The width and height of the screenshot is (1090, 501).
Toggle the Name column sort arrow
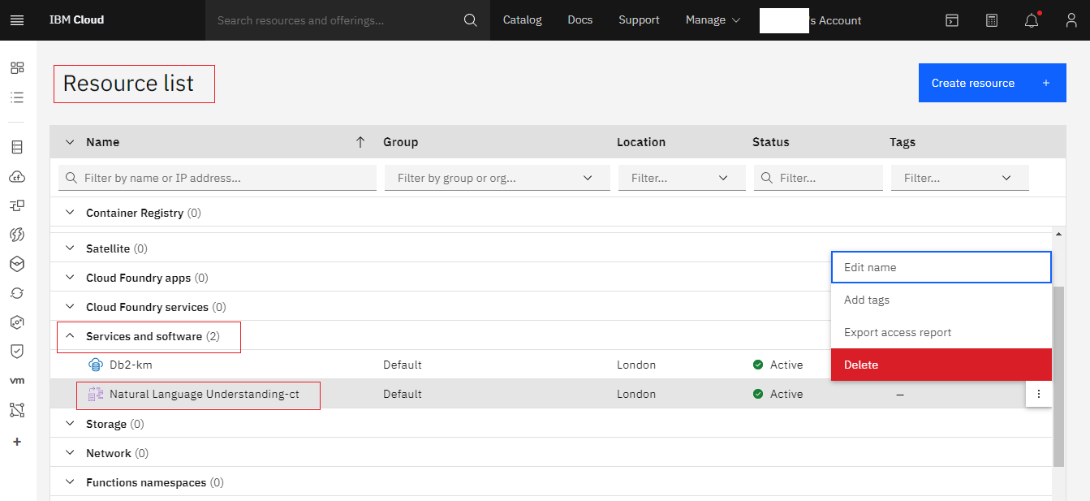coord(360,142)
